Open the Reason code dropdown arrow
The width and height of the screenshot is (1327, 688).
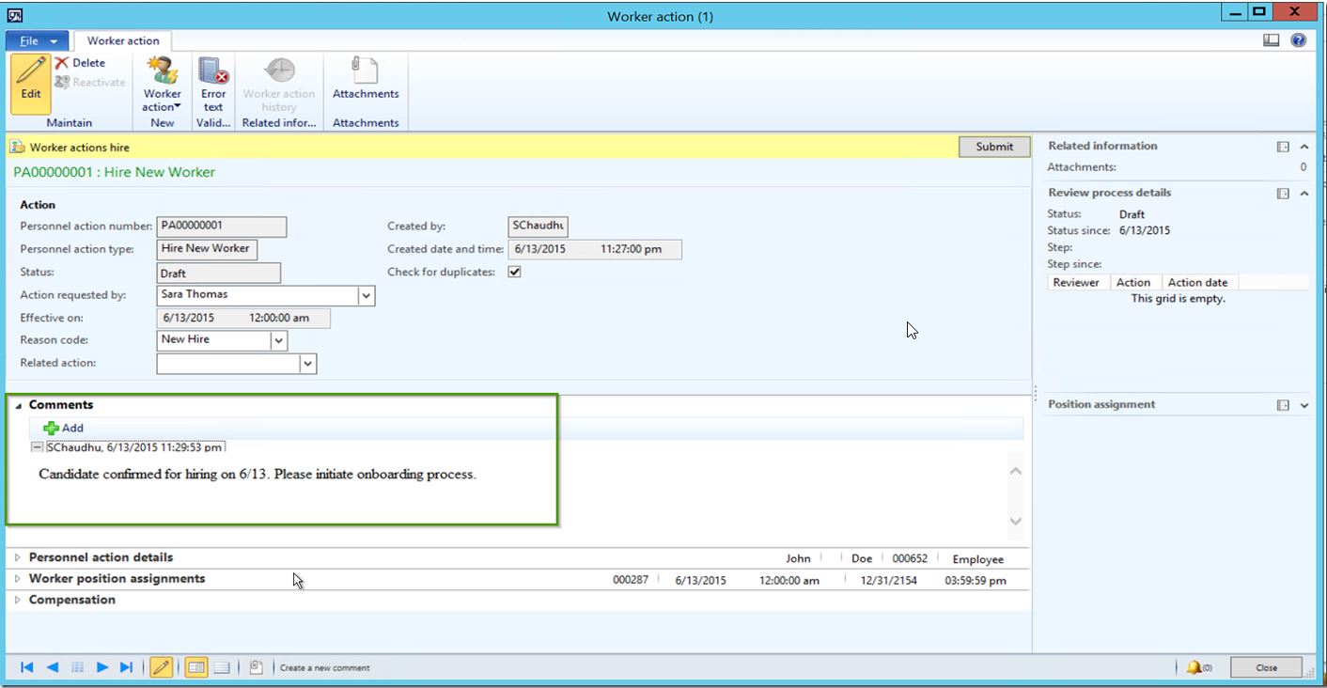click(279, 340)
